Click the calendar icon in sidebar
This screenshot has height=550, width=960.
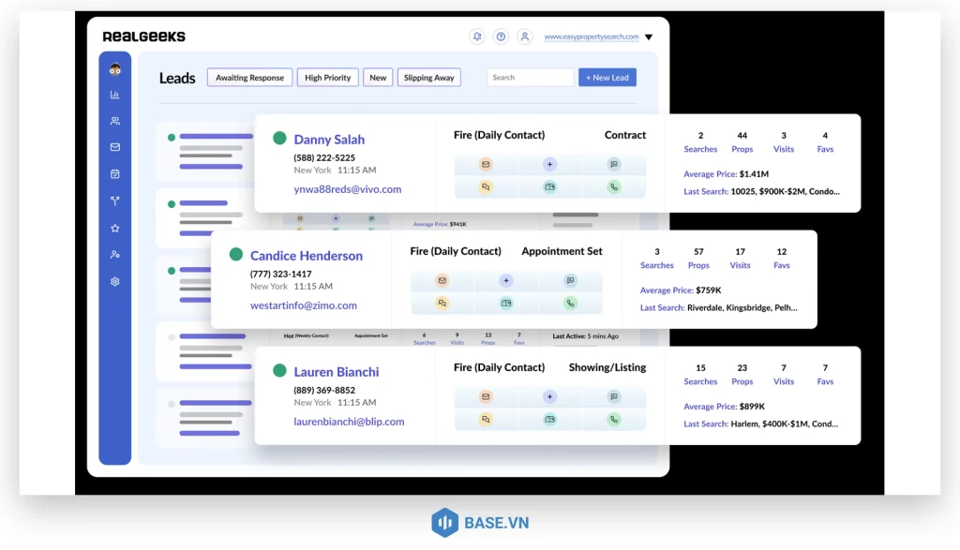click(x=115, y=173)
